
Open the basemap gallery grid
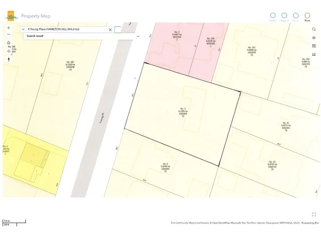click(314, 46)
